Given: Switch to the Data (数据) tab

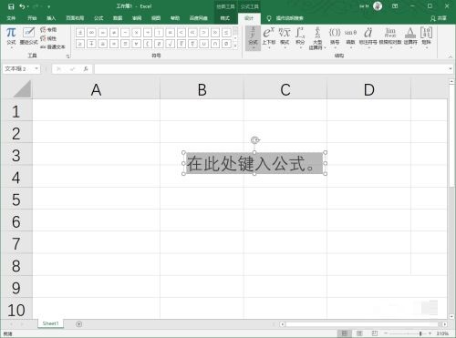Looking at the screenshot, I should 118,18.
